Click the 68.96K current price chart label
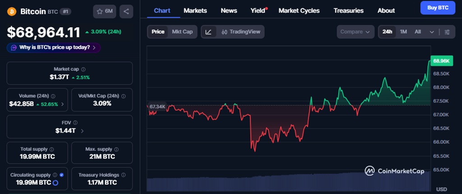 click(441, 61)
